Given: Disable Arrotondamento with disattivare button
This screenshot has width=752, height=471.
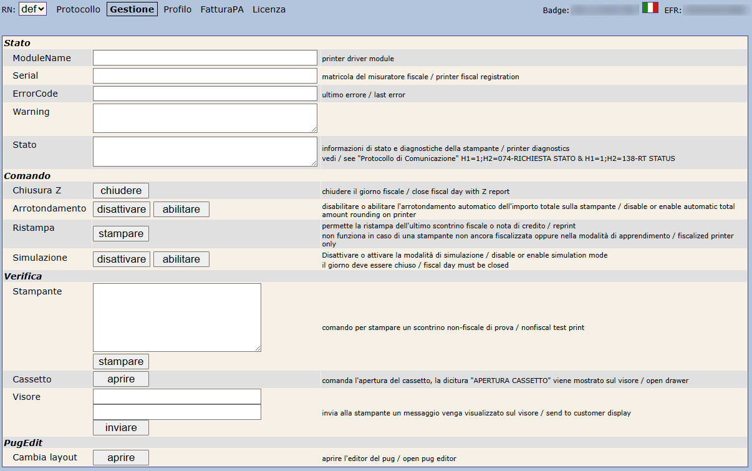Looking at the screenshot, I should click(122, 209).
